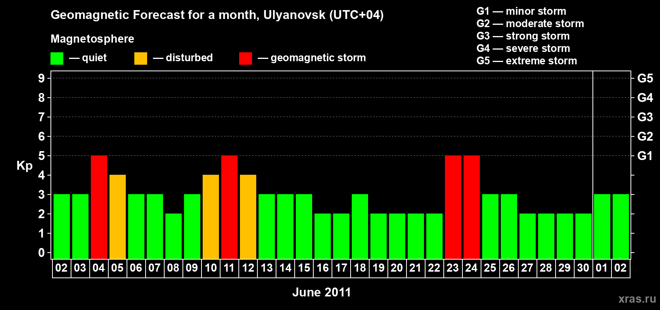The height and width of the screenshot is (310, 660).
Task: Click the date label 02 at axis start
Action: 61,268
